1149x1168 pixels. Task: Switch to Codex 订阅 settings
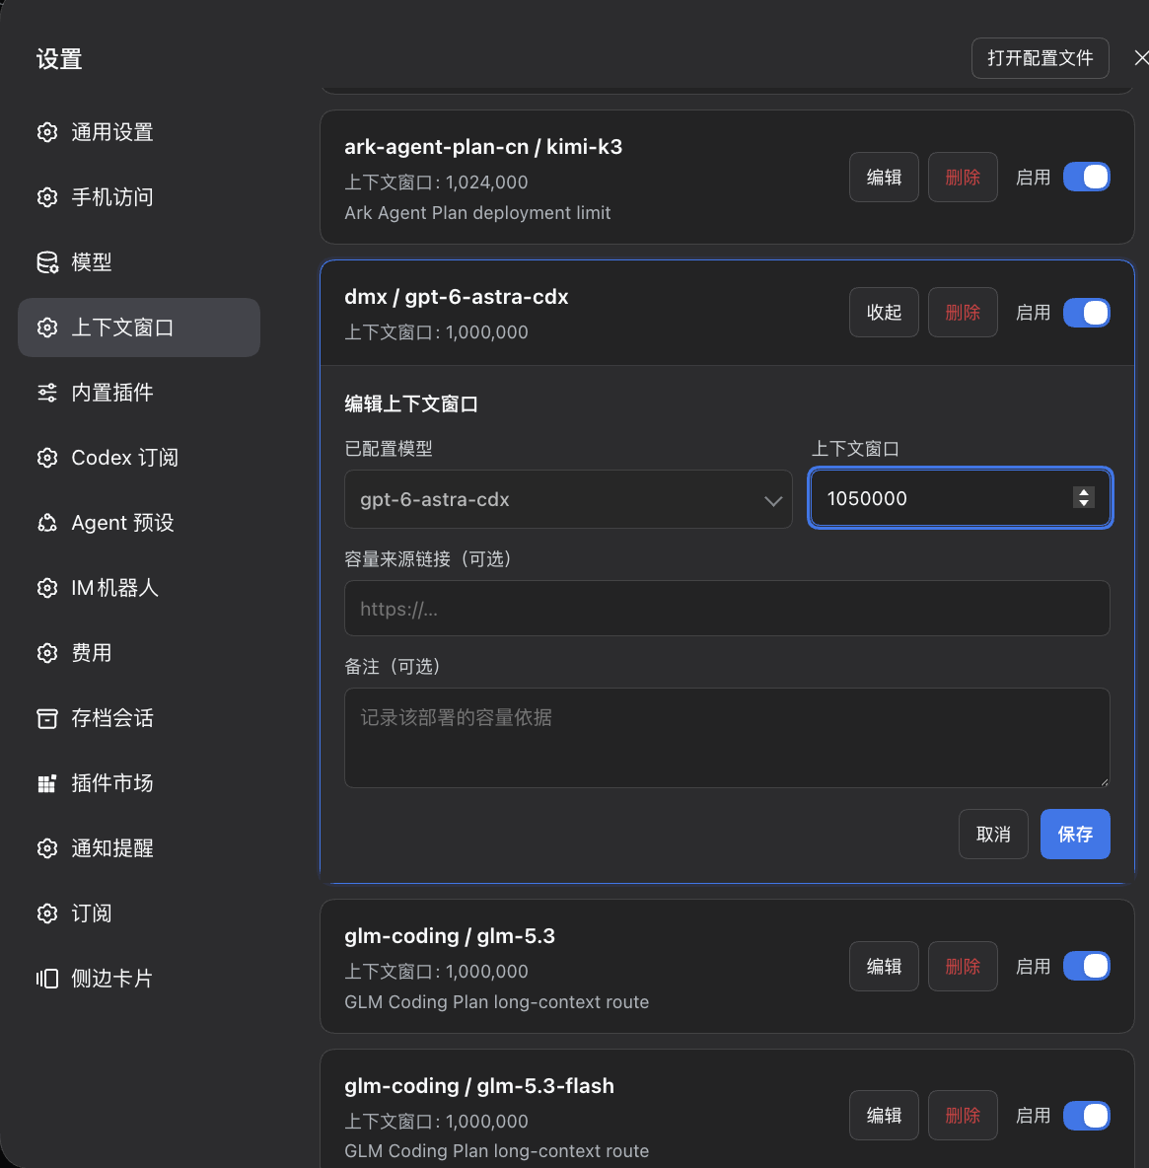pos(138,458)
